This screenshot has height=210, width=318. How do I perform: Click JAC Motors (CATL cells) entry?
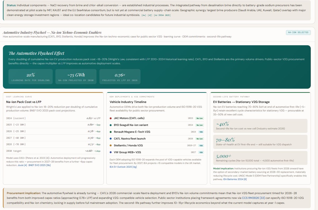coord(129,118)
